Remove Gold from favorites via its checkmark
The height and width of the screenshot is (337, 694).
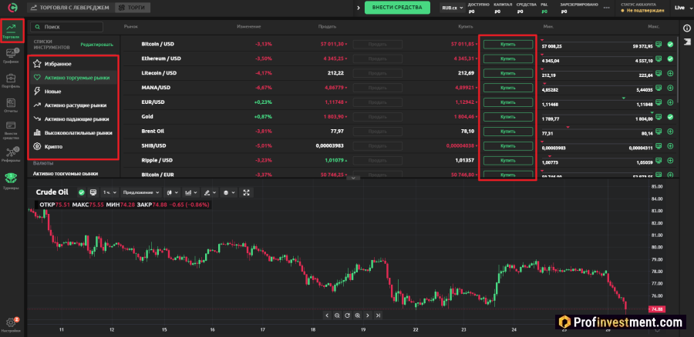(670, 117)
